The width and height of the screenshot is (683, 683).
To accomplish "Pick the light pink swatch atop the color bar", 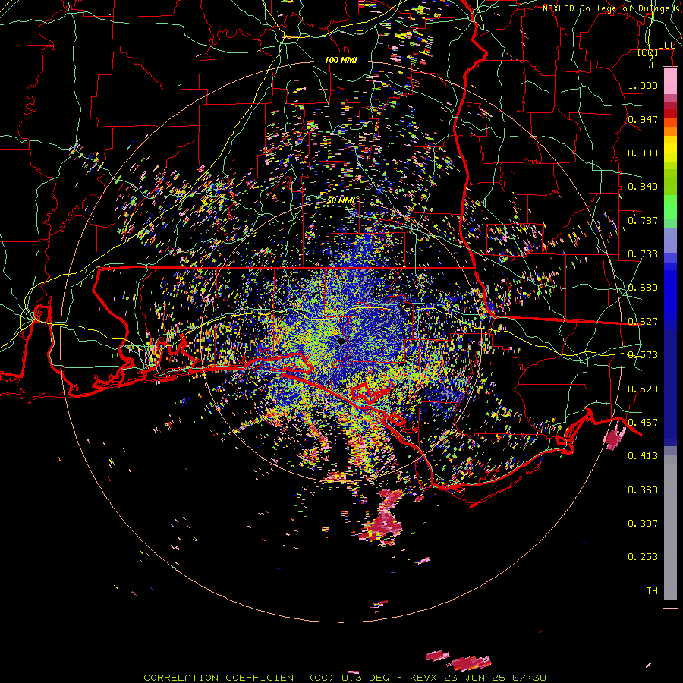I will click(670, 81).
